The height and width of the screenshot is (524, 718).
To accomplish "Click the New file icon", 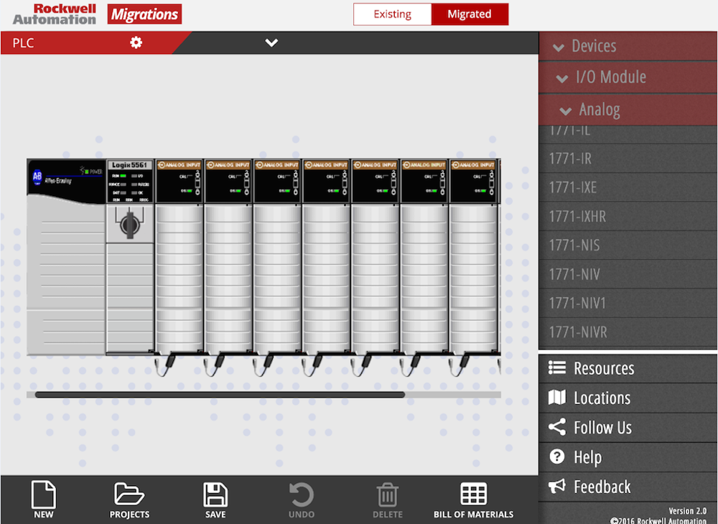I will 44,495.
